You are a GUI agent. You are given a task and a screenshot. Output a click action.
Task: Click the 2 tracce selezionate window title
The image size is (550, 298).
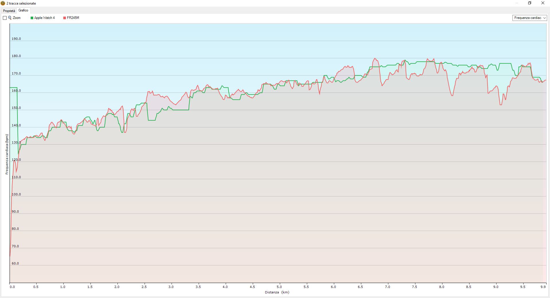point(21,3)
